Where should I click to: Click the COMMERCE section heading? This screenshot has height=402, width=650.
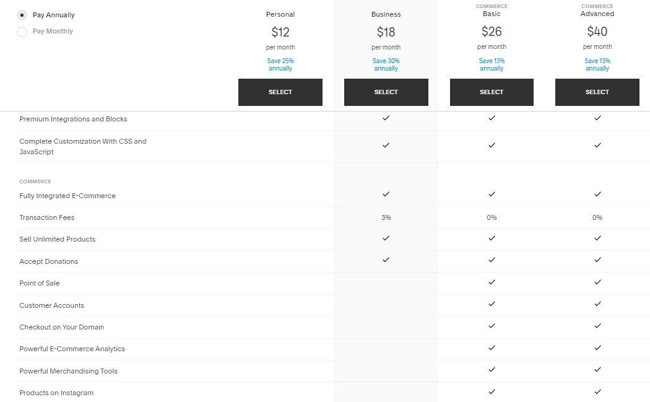click(x=35, y=181)
